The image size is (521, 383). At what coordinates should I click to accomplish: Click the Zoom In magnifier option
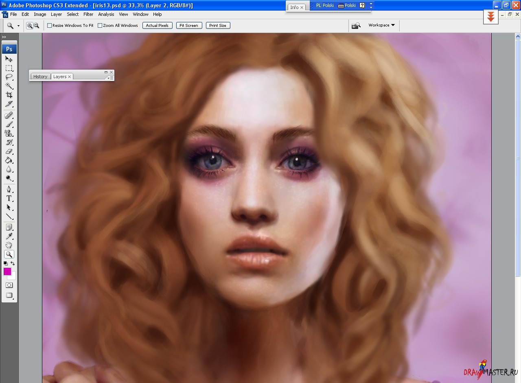click(x=30, y=25)
